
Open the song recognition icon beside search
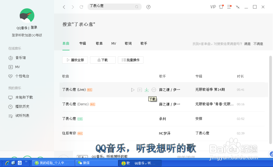pyautogui.click(x=148, y=7)
